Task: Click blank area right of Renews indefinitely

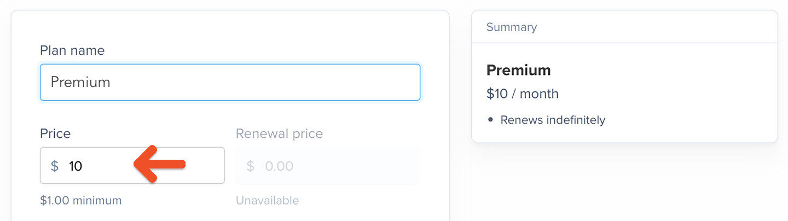Action: click(690, 120)
